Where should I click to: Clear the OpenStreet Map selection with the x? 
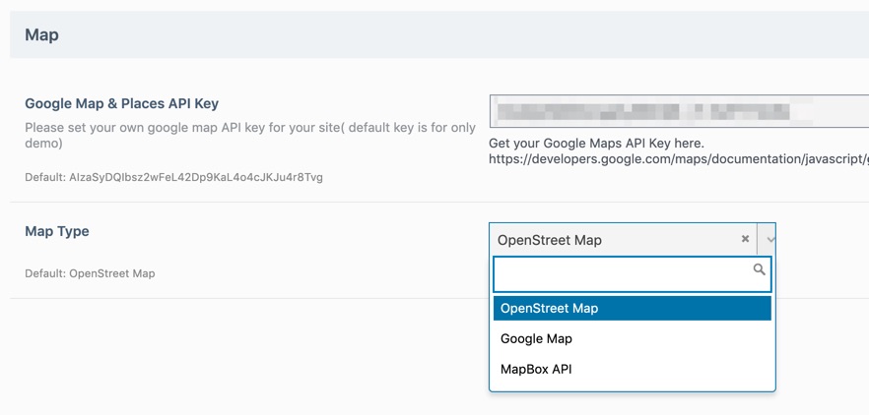point(745,239)
